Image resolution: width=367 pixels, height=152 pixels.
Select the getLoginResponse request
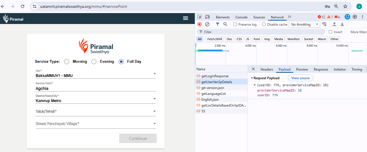215,76
